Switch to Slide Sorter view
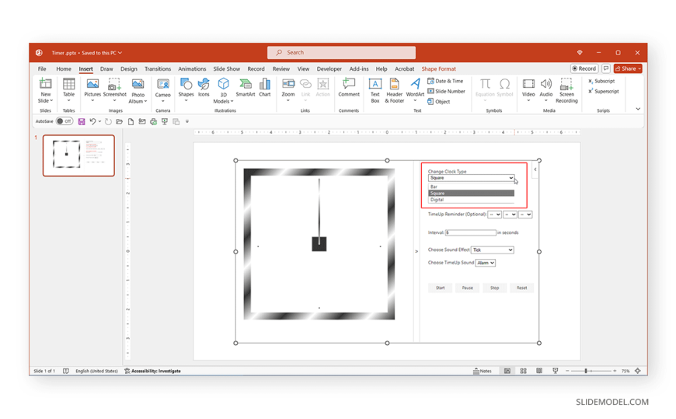676x419 pixels. [x=524, y=371]
